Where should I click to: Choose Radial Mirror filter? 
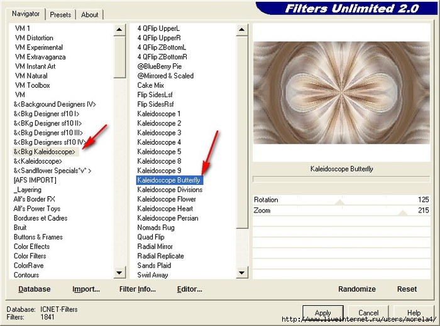[x=155, y=246]
